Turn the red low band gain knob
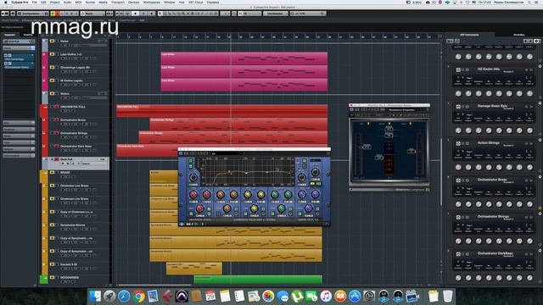 193,195
